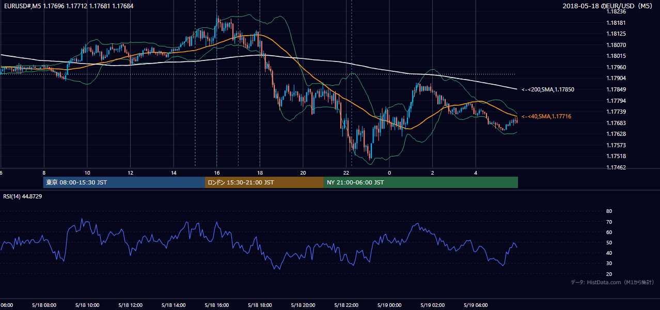Click hour marker 8 under price chart
This screenshot has height=310, width=660.
44,173
